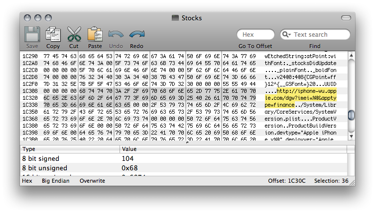Open the search magnifier dropdown menu

pyautogui.click(x=287, y=35)
